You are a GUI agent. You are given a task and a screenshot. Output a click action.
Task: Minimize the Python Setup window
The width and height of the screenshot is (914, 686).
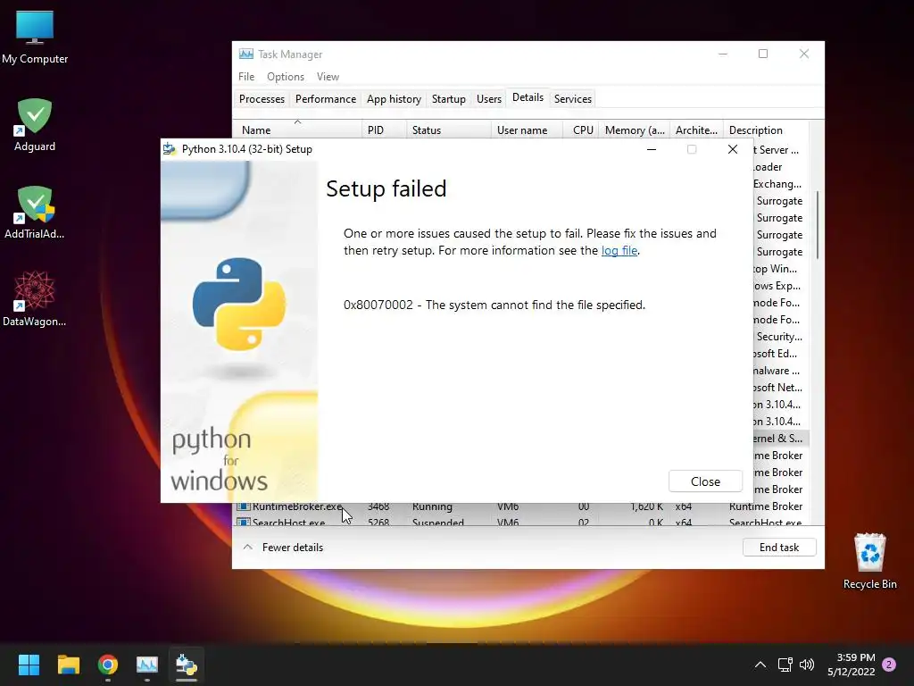pyautogui.click(x=652, y=149)
